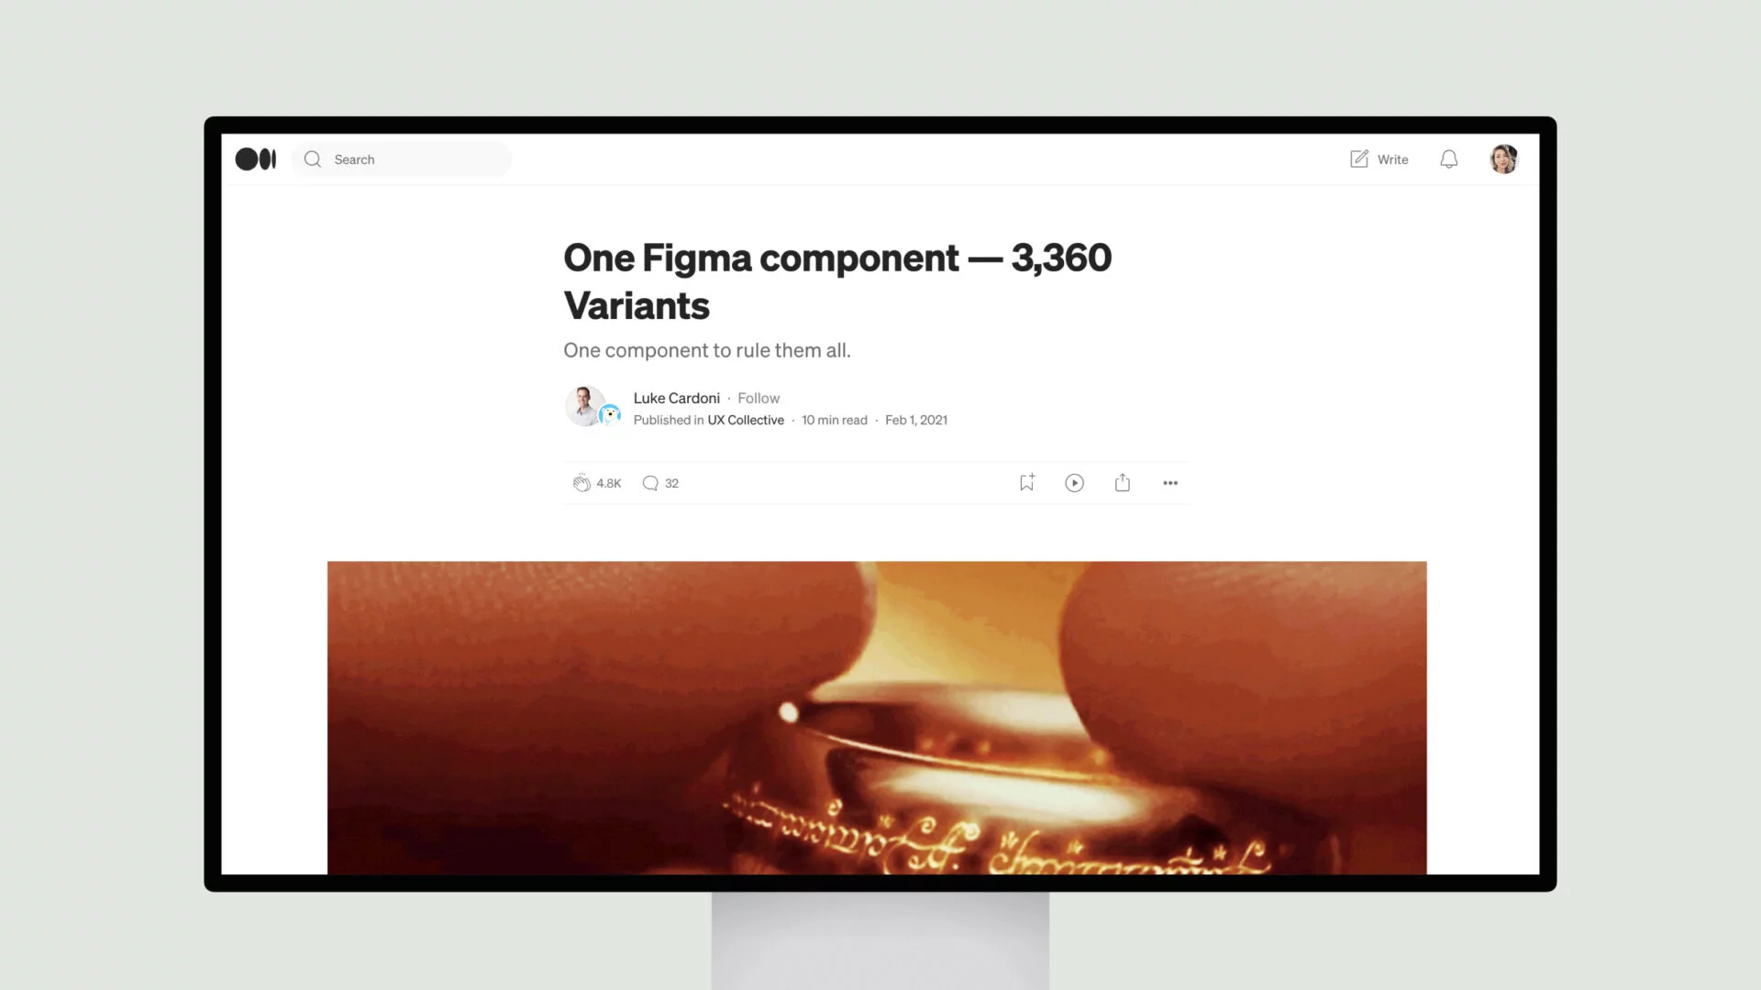Click the more options ellipsis icon

coord(1169,482)
